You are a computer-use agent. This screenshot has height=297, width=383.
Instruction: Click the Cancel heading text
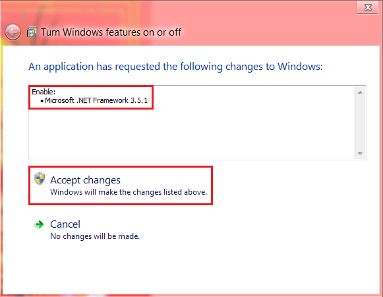(x=65, y=224)
